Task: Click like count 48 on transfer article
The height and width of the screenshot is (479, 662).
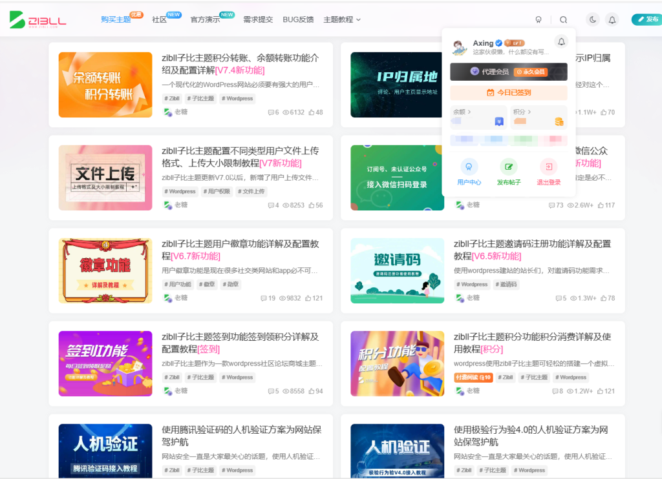Action: (315, 112)
